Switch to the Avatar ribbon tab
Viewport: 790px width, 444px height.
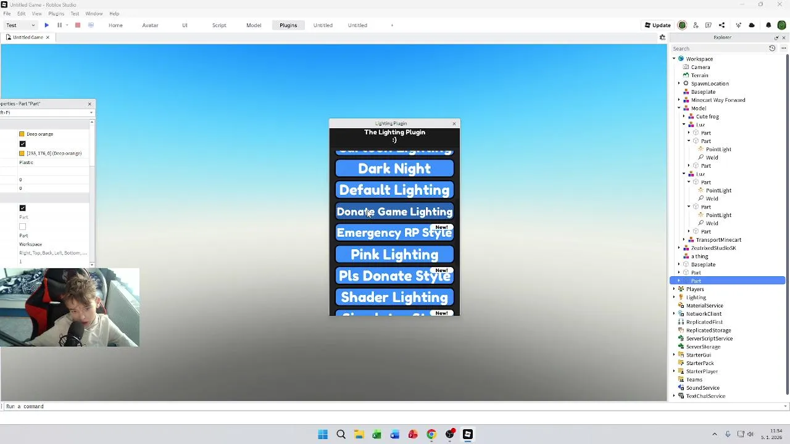click(x=150, y=25)
